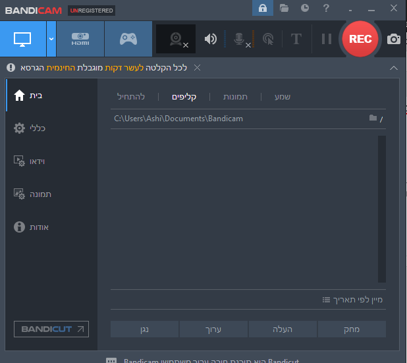Open the בית home section
The width and height of the screenshot is (407, 363).
point(51,96)
